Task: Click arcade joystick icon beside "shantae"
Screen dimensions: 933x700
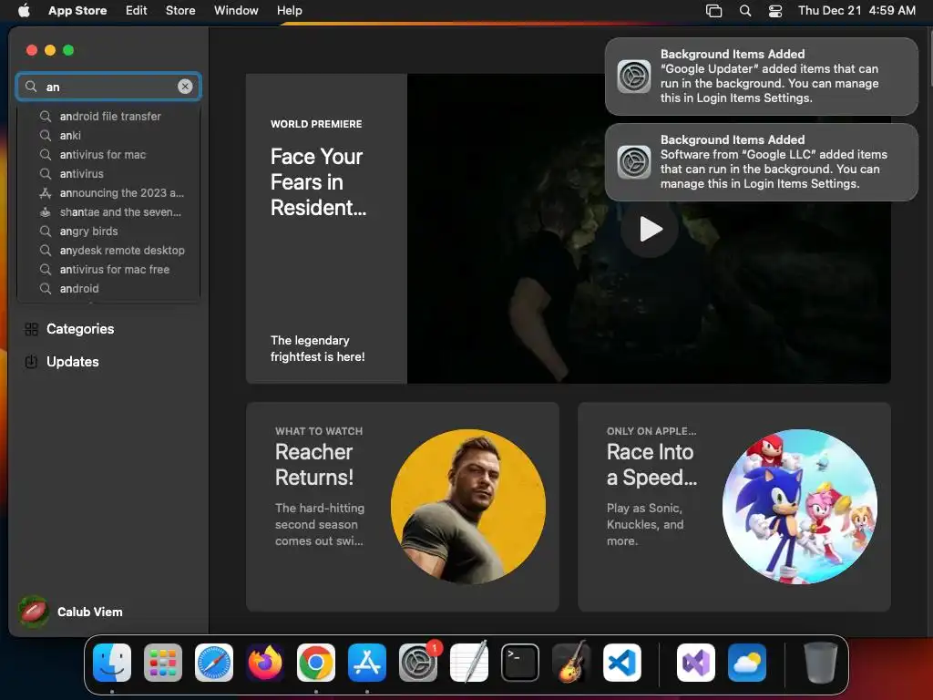Action: 46,211
